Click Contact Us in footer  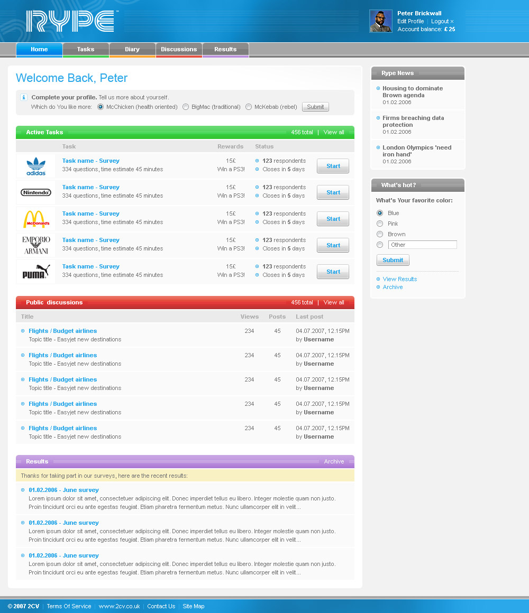click(x=161, y=606)
